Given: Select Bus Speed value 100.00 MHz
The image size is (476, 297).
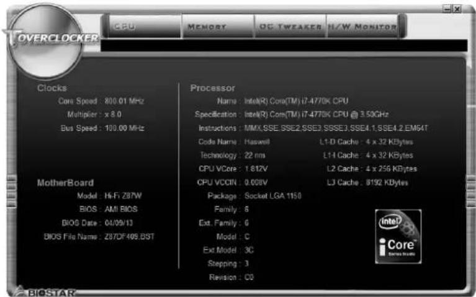Looking at the screenshot, I should point(124,128).
